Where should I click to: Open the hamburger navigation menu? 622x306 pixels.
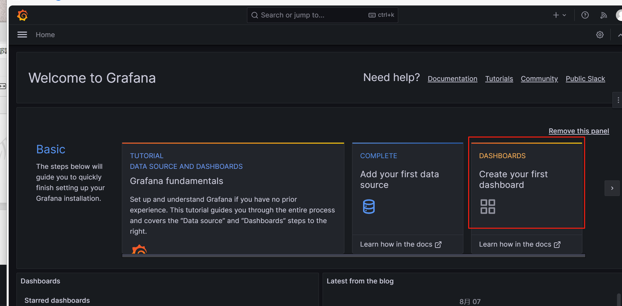click(22, 35)
